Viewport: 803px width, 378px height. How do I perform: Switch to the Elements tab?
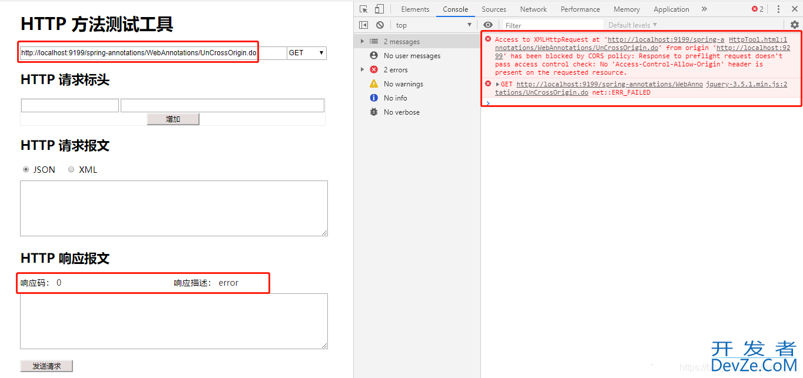[415, 9]
